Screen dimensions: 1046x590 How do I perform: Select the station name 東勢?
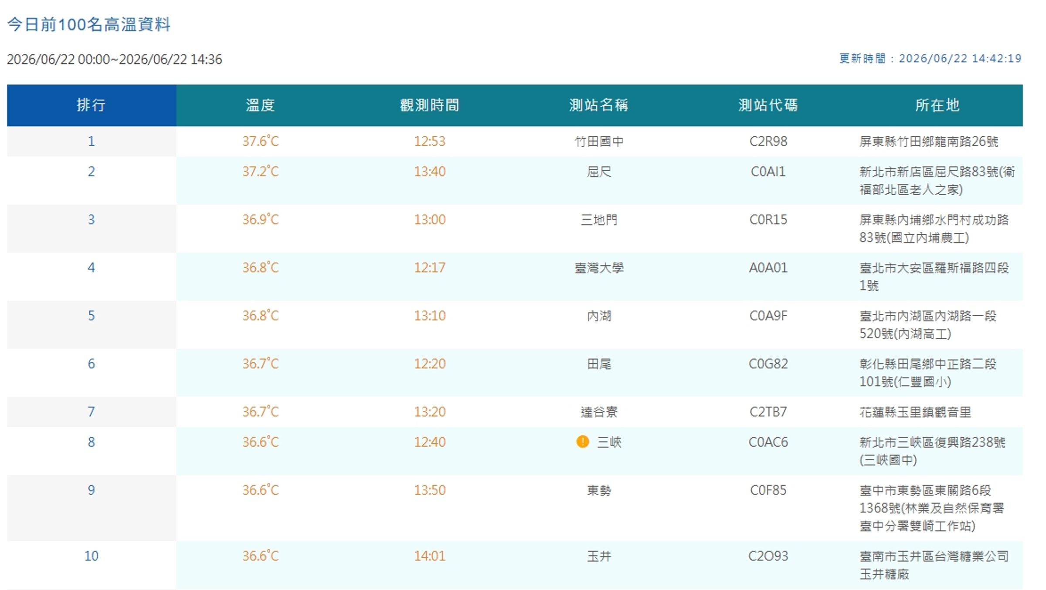click(x=599, y=490)
